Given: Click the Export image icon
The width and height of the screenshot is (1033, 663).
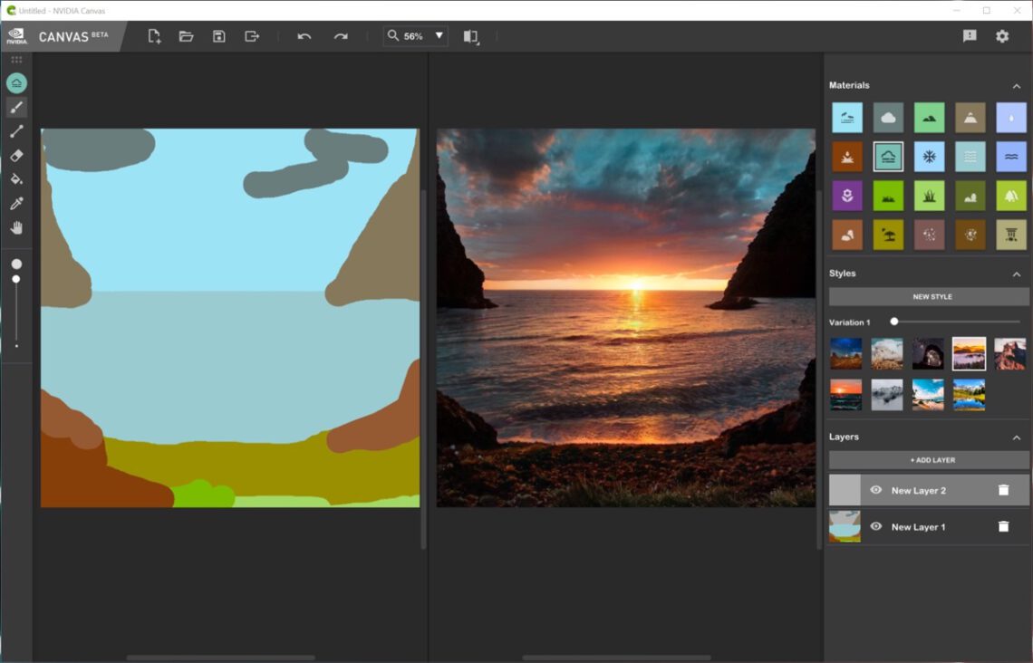Looking at the screenshot, I should click(252, 36).
